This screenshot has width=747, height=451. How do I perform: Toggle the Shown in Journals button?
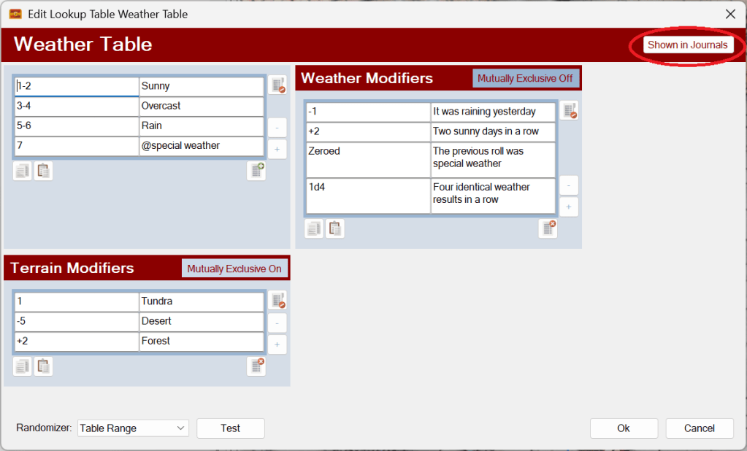[688, 45]
